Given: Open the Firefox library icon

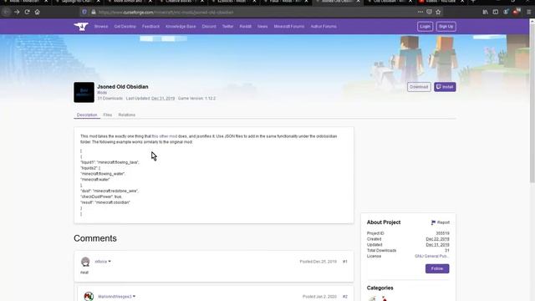Looking at the screenshot, I should pos(485,12).
